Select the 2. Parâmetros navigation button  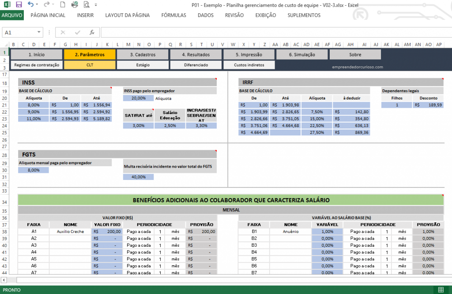(x=90, y=54)
